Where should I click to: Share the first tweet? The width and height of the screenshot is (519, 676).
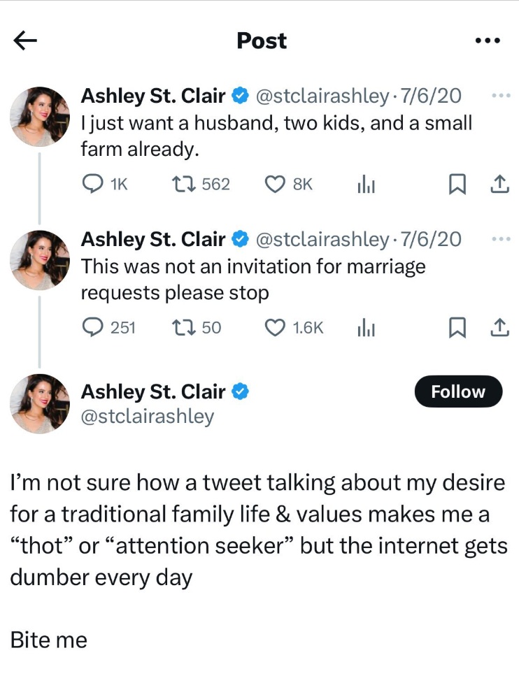click(x=500, y=184)
